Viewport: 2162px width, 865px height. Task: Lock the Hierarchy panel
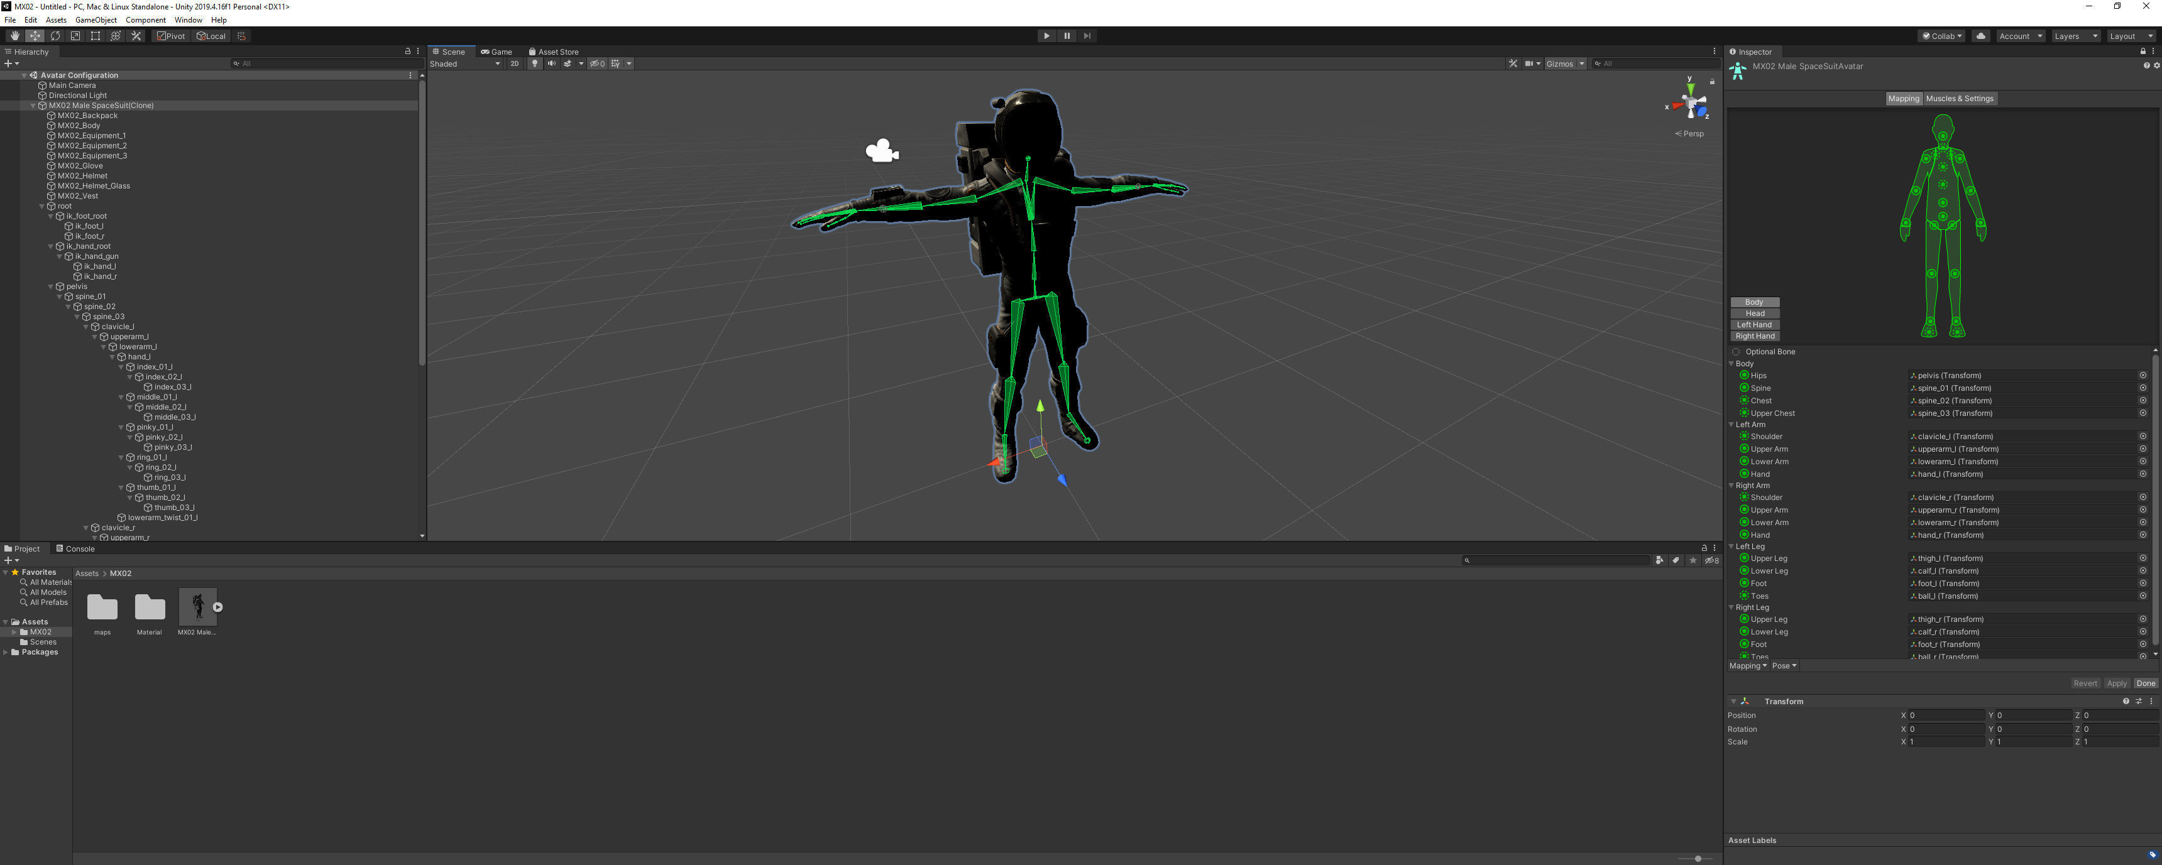tap(408, 52)
